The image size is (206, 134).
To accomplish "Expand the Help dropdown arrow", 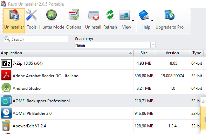I will click(152, 21).
